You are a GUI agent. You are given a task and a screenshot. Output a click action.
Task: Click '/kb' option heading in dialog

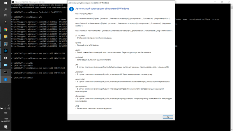coord(77,65)
